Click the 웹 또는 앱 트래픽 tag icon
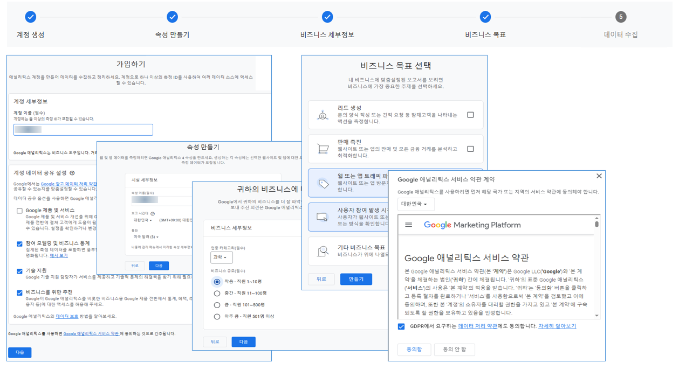The width and height of the screenshot is (679, 384). tap(323, 183)
